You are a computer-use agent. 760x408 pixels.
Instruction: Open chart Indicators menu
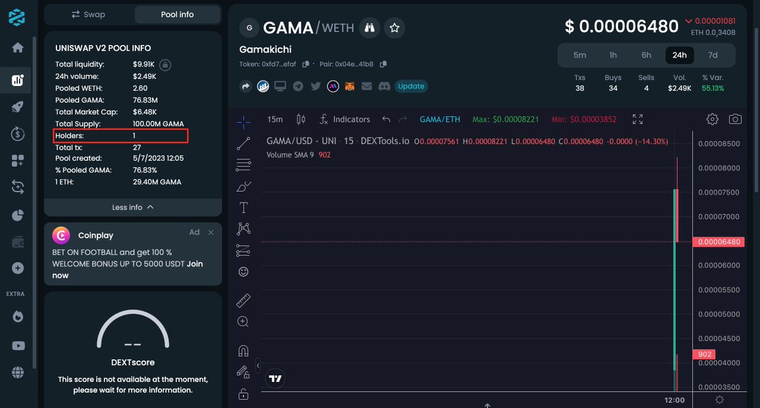(345, 119)
